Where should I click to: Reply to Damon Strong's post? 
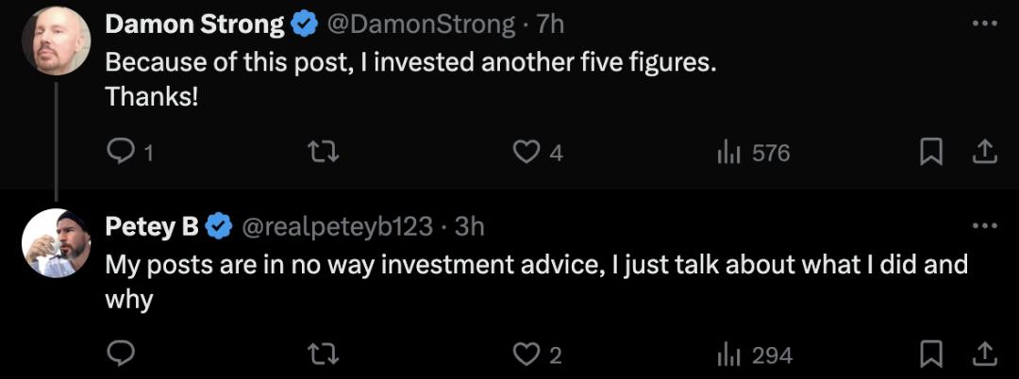122,152
